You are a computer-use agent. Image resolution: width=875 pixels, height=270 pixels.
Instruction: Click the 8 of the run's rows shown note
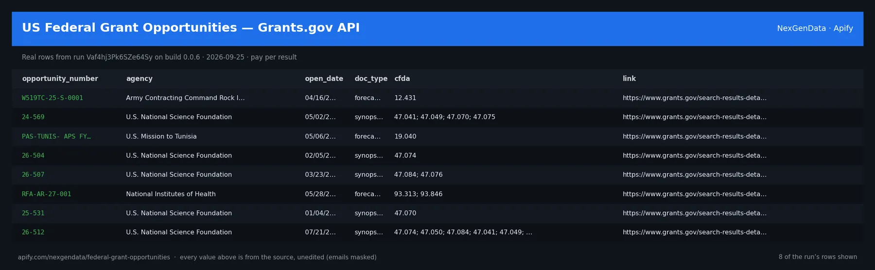pyautogui.click(x=818, y=257)
